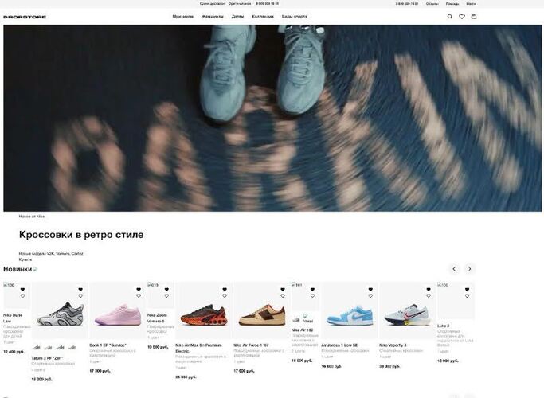Open the Мужчинам menu
Screen dimensions: 544x398
point(183,16)
